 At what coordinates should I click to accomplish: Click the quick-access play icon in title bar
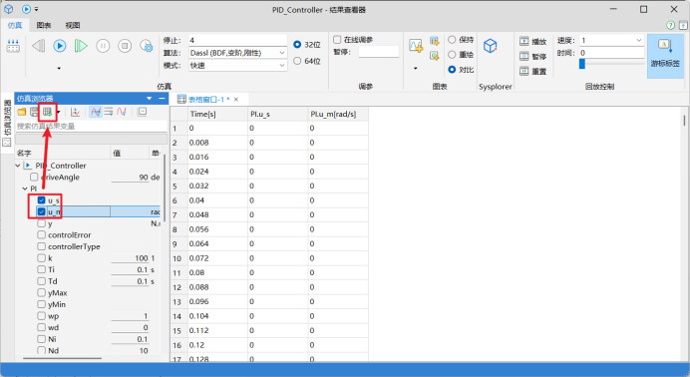tap(26, 9)
